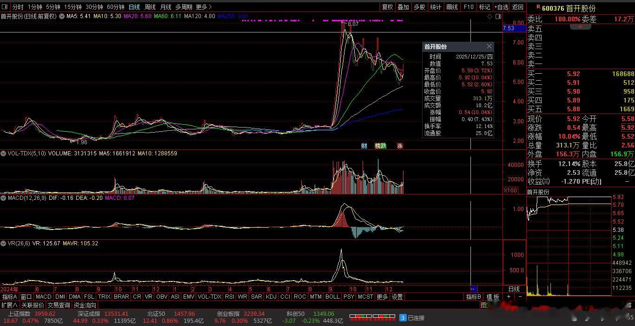Click the X100 volume scale label
The height and width of the screenshot is (326, 635).
click(510, 191)
